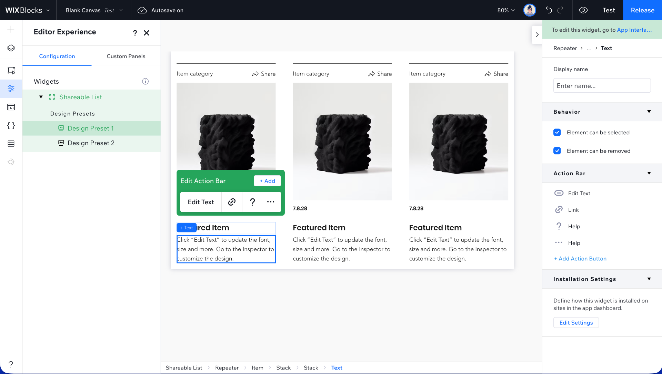This screenshot has width=662, height=374.
Task: Click the Preview eye icon
Action: click(583, 10)
